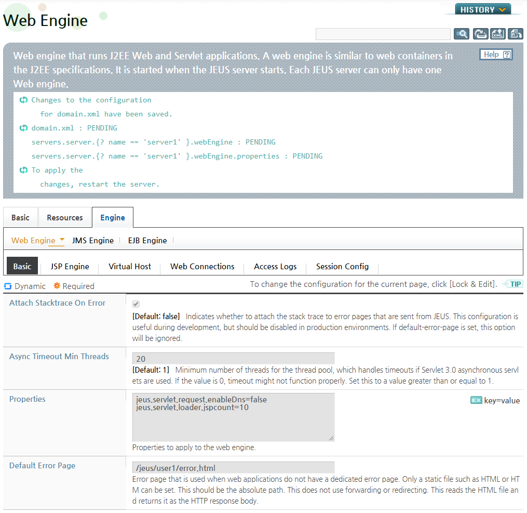Open the Session Config sub-tab
The height and width of the screenshot is (513, 527).
coord(342,267)
